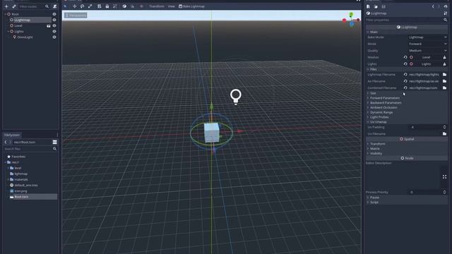Click the attach script icon in Scene dock
The image size is (452, 254).
point(55,6)
